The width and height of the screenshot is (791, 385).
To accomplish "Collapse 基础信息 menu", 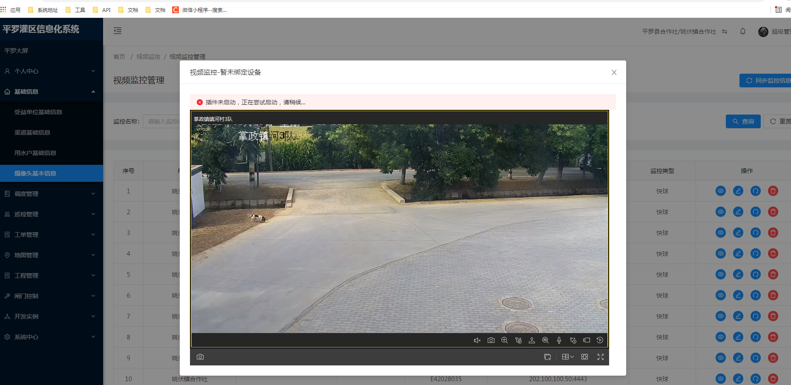I will coord(52,92).
